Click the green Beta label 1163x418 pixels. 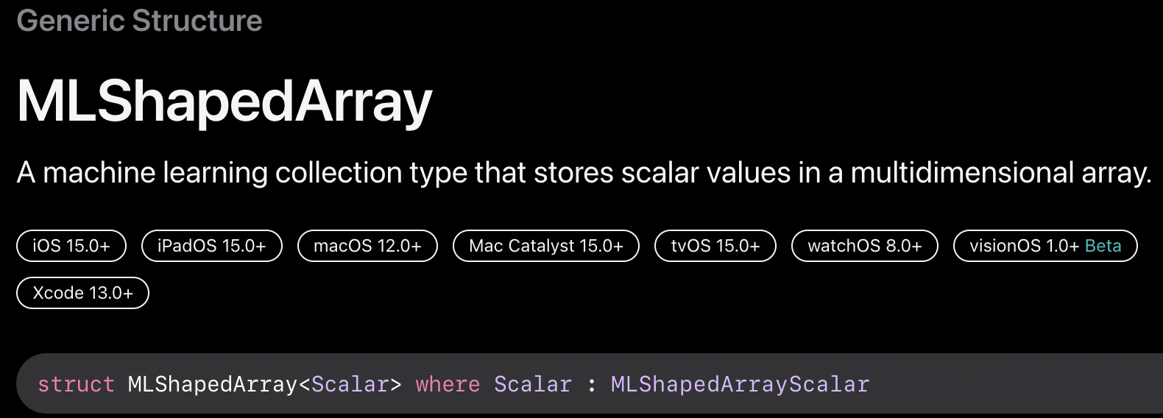1103,246
